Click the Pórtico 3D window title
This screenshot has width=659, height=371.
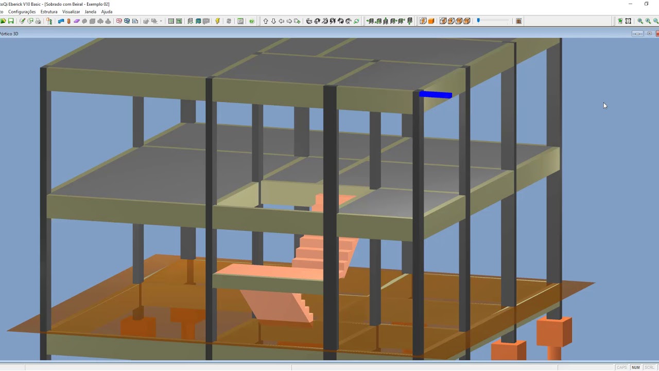[9, 34]
